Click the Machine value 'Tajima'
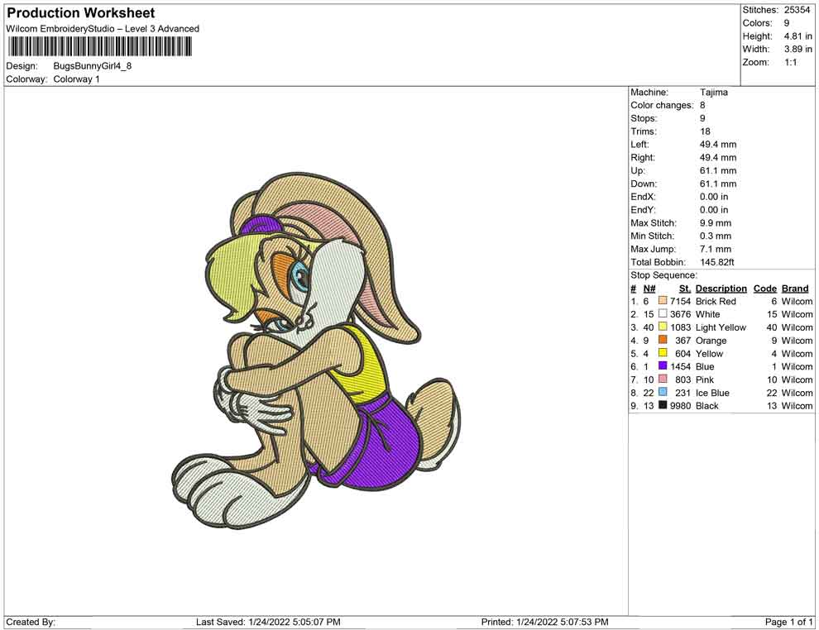 pyautogui.click(x=713, y=92)
